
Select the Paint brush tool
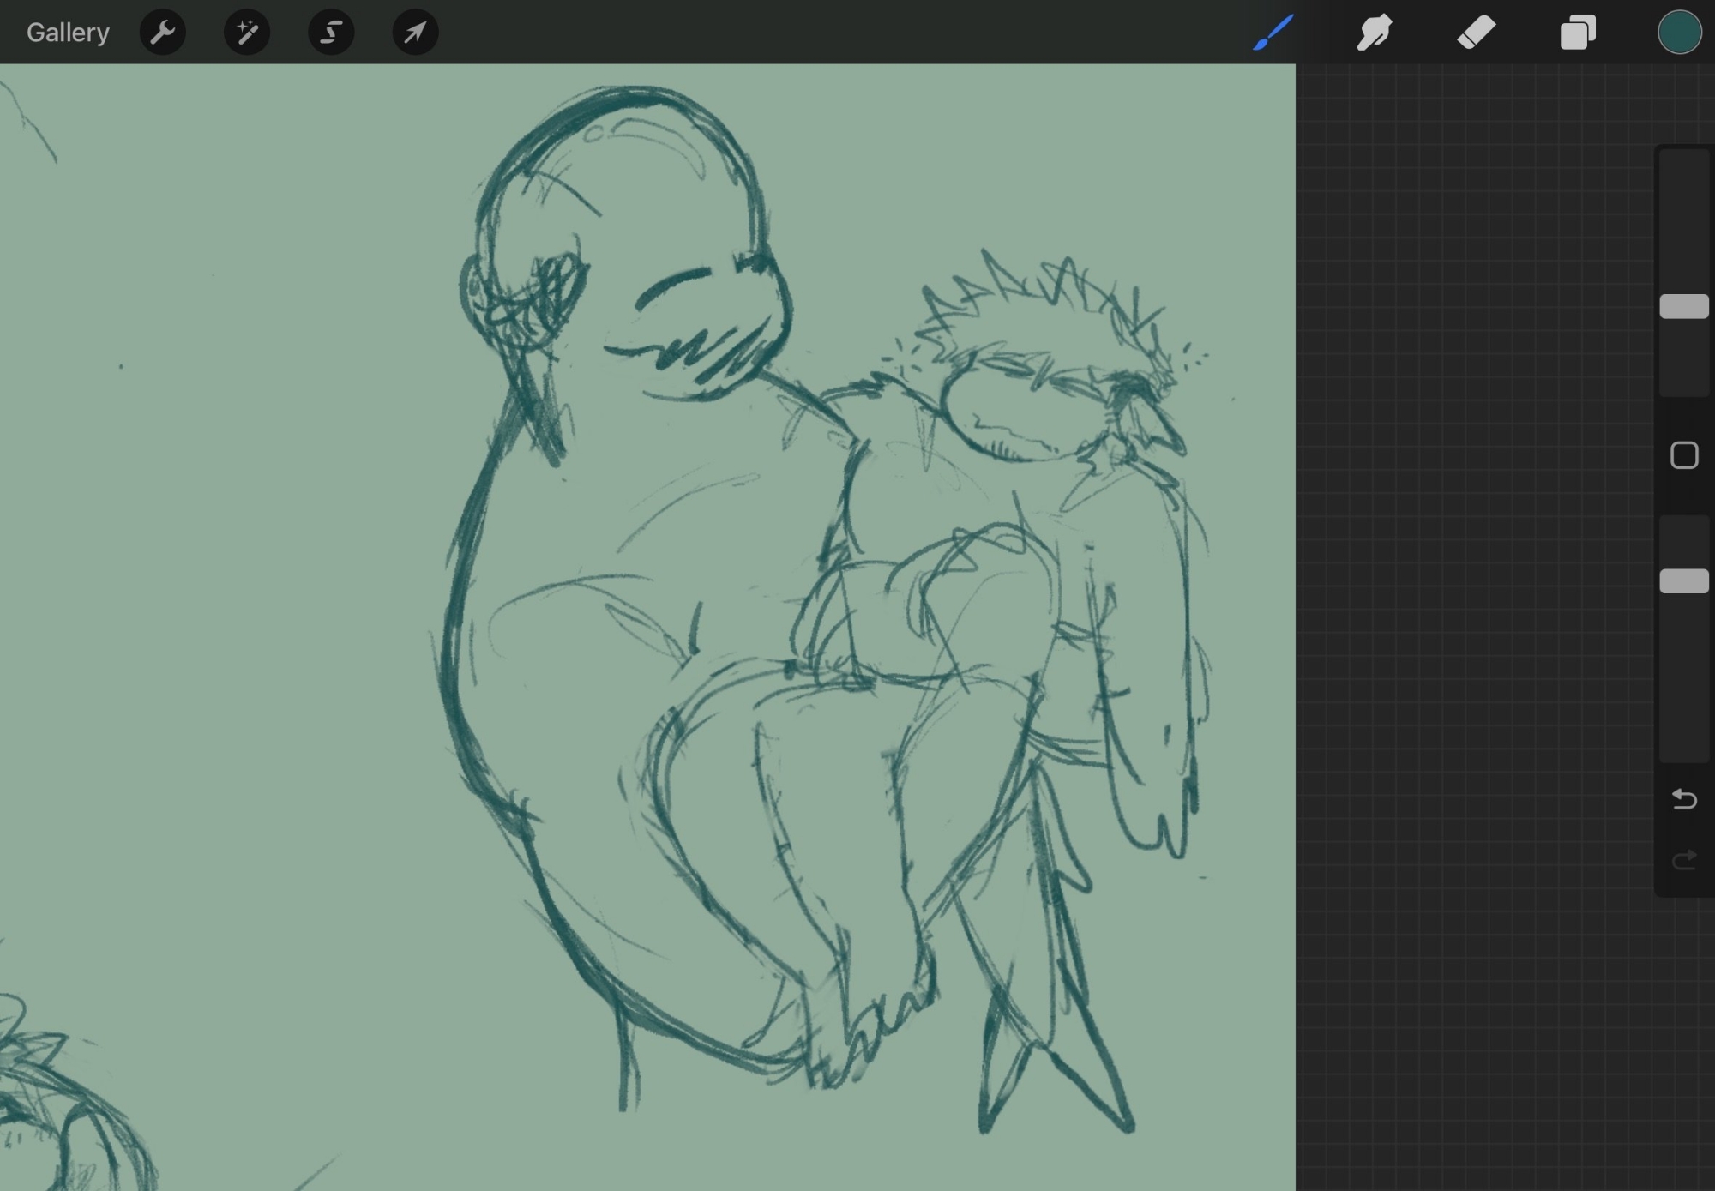[1273, 33]
